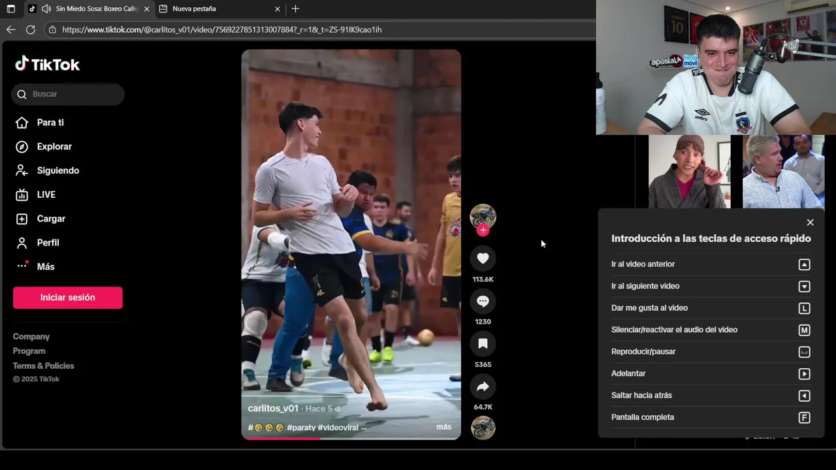This screenshot has width=836, height=470.
Task: Open Terms & Policies link
Action: 44,366
